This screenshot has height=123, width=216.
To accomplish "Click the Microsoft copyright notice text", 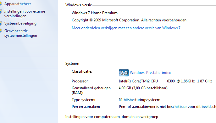I will click(130, 20).
